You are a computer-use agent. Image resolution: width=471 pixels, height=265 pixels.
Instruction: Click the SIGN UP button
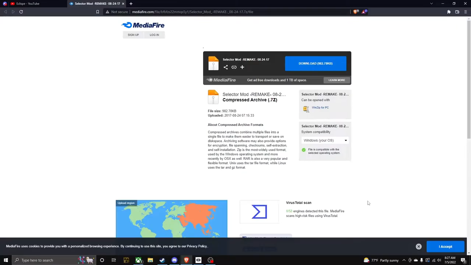click(133, 35)
